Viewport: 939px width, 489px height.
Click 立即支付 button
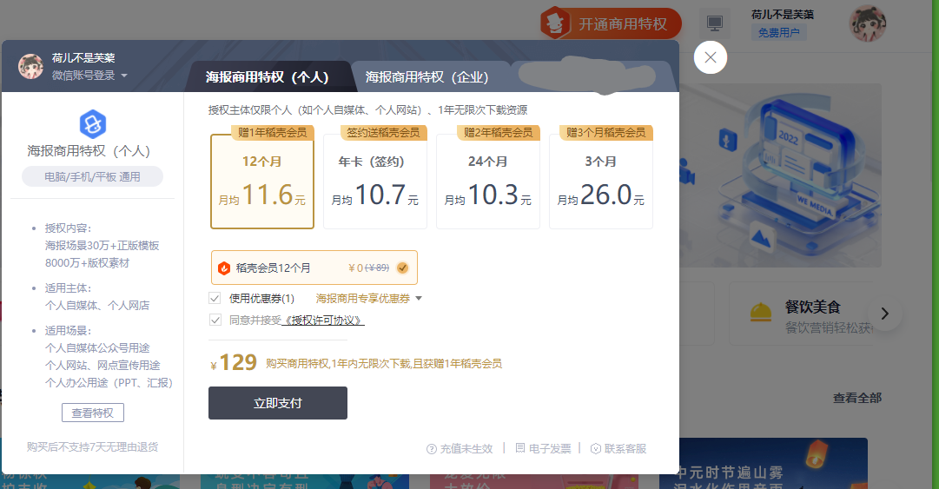[x=278, y=403]
